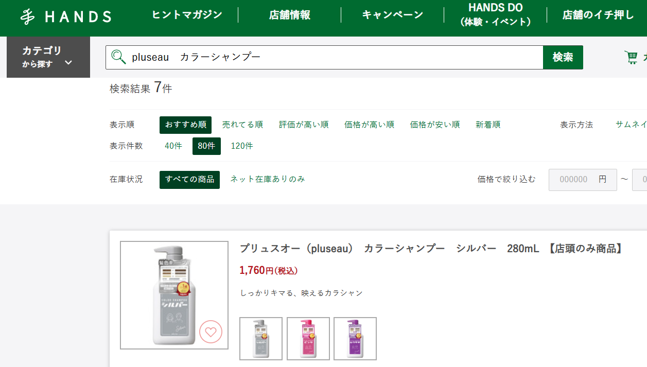This screenshot has height=367, width=647.
Task: Sort by 価格が高い順
Action: 369,125
